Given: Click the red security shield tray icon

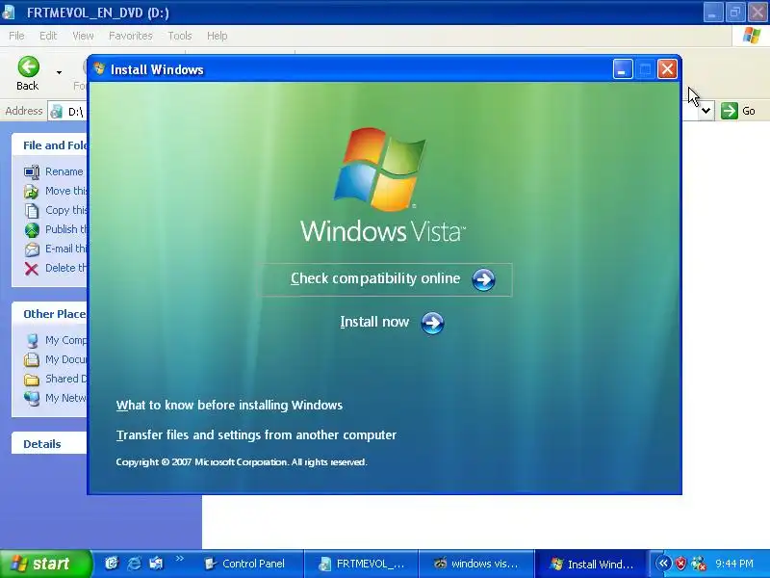Looking at the screenshot, I should 681,564.
